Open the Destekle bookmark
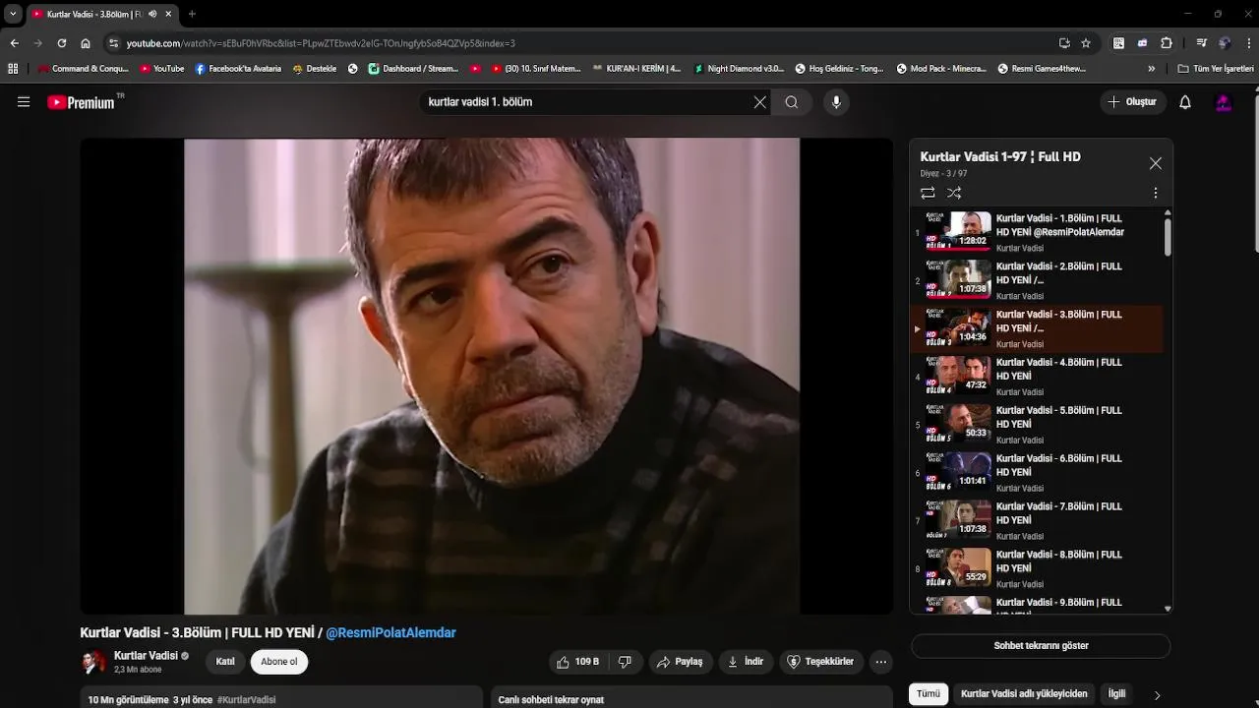The height and width of the screenshot is (708, 1259). pyautogui.click(x=314, y=69)
